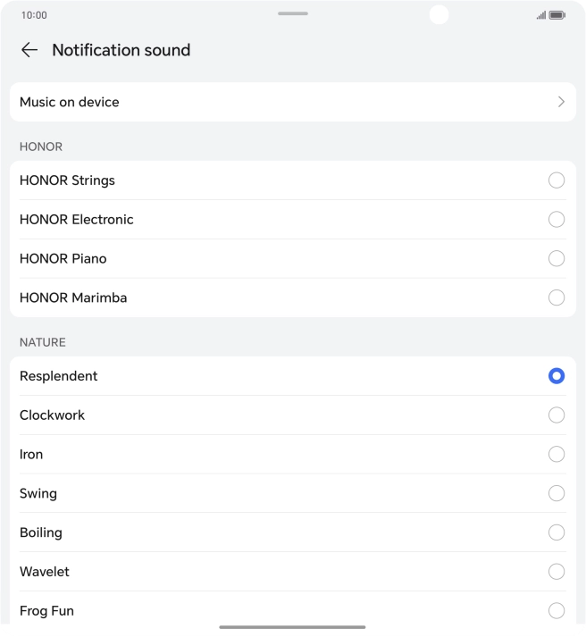Pick the Swing radio button
Viewport: 586px width, 637px height.
click(557, 493)
